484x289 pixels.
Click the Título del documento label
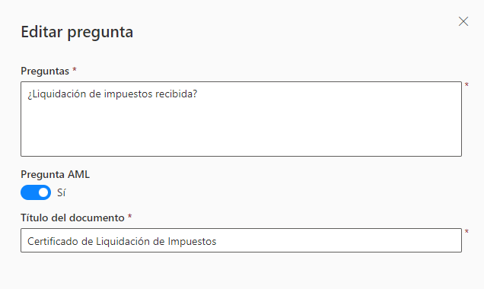pyautogui.click(x=72, y=218)
